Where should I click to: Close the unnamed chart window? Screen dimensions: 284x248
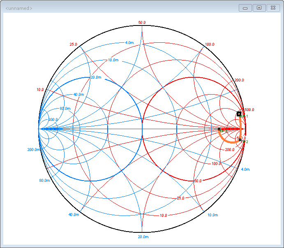tap(272, 8)
